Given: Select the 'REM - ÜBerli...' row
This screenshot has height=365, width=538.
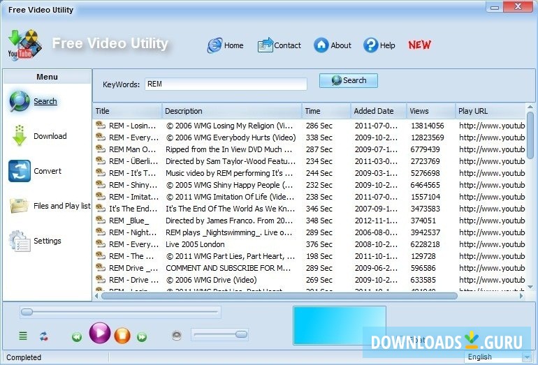Looking at the screenshot, I should click(x=310, y=161).
